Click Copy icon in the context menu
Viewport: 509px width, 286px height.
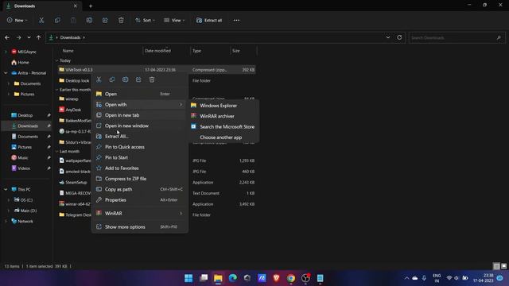coord(112,79)
